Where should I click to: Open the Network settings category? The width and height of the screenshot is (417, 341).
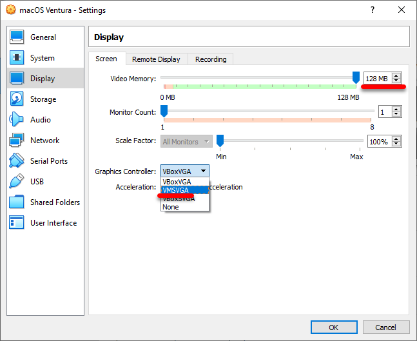[x=45, y=140]
